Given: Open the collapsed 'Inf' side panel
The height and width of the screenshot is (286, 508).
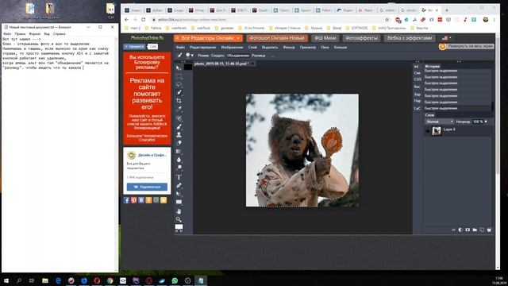Looking at the screenshot, I should tap(417, 67).
